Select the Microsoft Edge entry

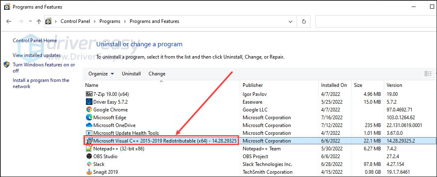[110, 118]
